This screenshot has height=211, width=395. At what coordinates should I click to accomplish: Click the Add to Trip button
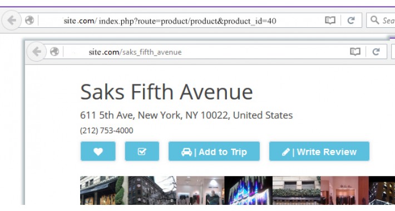[214, 151]
